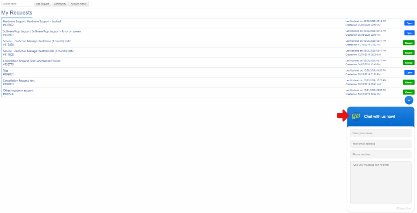
Task: Click the green GO logo in chat header
Action: (x=356, y=116)
